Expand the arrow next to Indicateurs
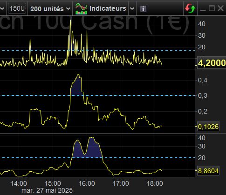Viewport: 226px width, 195px height. [132, 9]
